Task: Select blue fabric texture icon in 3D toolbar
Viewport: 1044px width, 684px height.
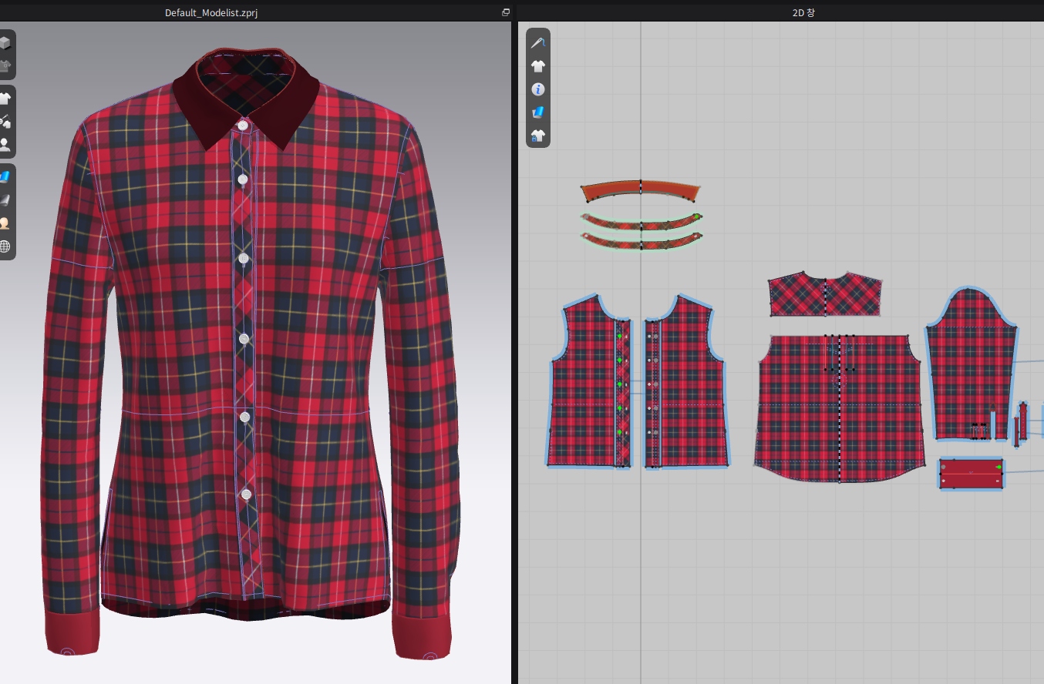Action: click(x=5, y=176)
